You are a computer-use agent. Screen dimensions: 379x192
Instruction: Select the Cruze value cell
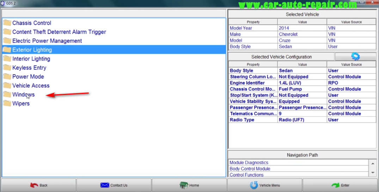coord(302,40)
